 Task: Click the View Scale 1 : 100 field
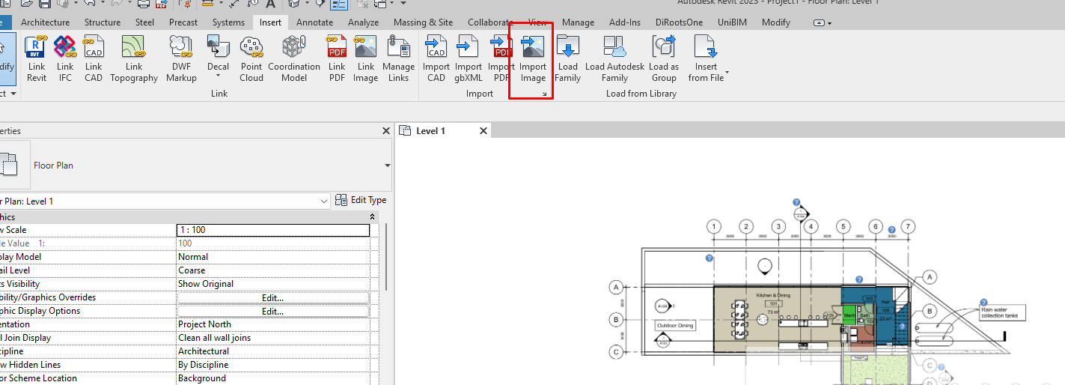pyautogui.click(x=272, y=230)
